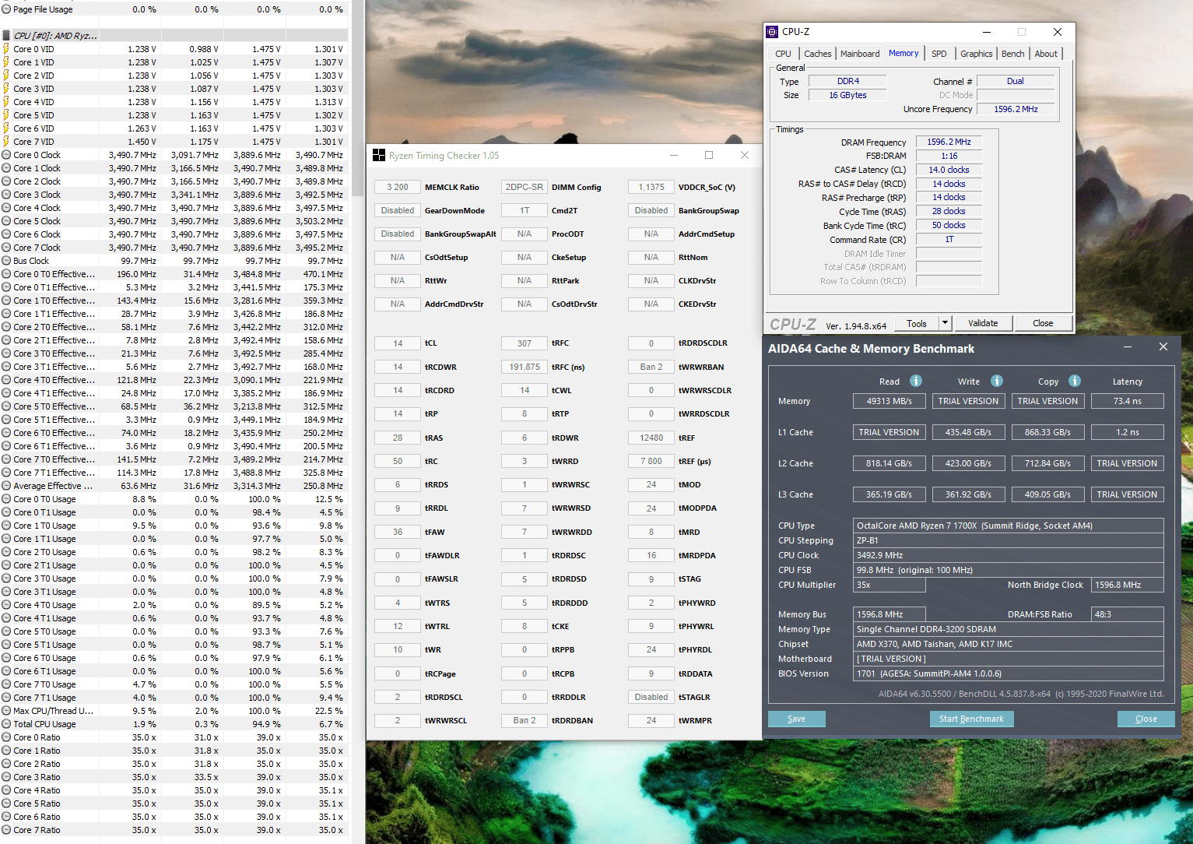Click the icon beside Total CPU Usage
The width and height of the screenshot is (1193, 844).
tap(6, 724)
